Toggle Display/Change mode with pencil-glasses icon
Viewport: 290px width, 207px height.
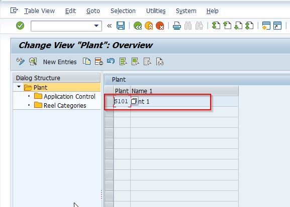click(20, 62)
